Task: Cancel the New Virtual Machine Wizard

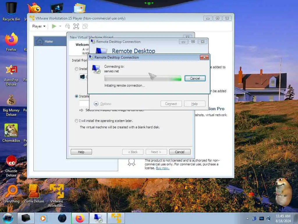Action: point(180,152)
